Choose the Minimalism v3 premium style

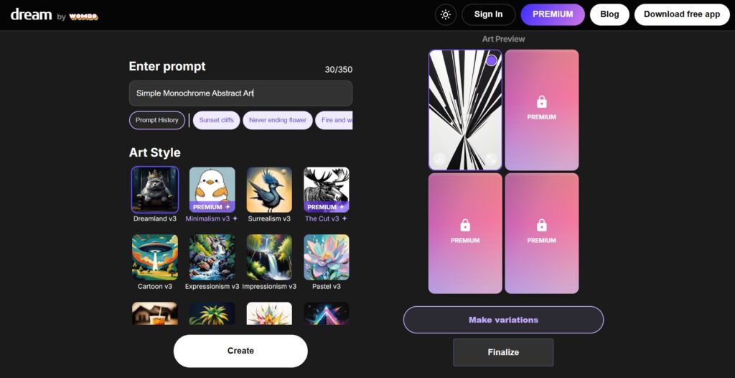pos(212,190)
